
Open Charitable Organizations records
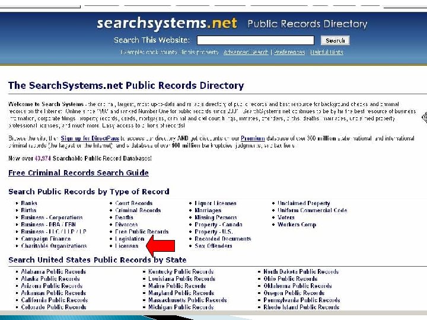54,246
